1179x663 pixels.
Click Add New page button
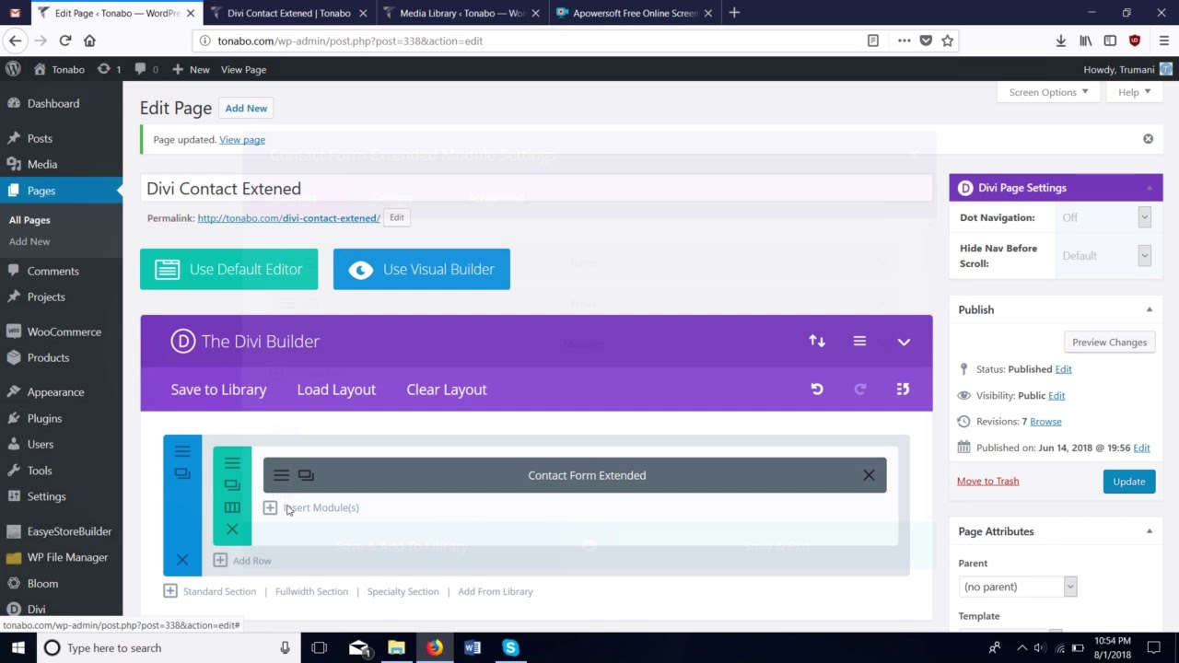[x=246, y=108]
